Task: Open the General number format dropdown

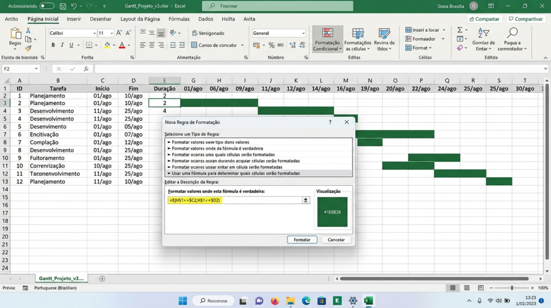Action: tap(303, 33)
